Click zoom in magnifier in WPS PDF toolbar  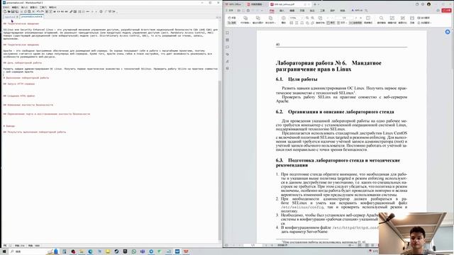312,18
